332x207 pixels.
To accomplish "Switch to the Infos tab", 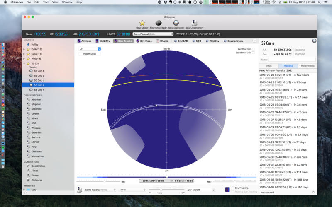I will tap(269, 66).
